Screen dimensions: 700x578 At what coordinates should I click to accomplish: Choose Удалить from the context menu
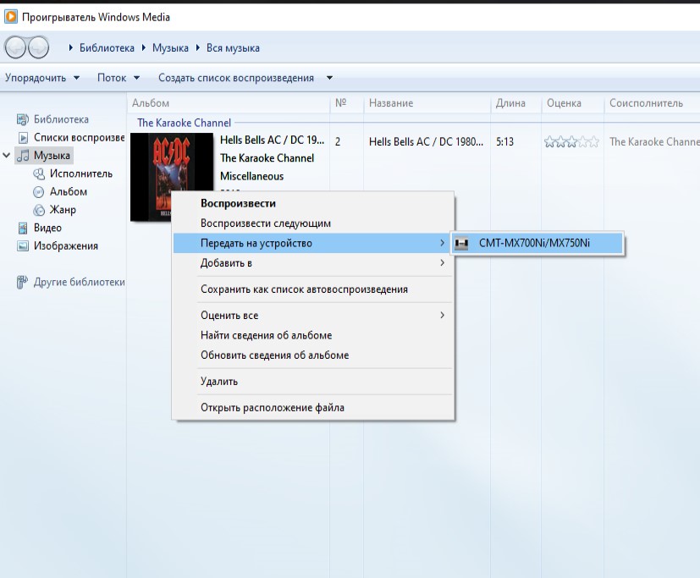[219, 382]
